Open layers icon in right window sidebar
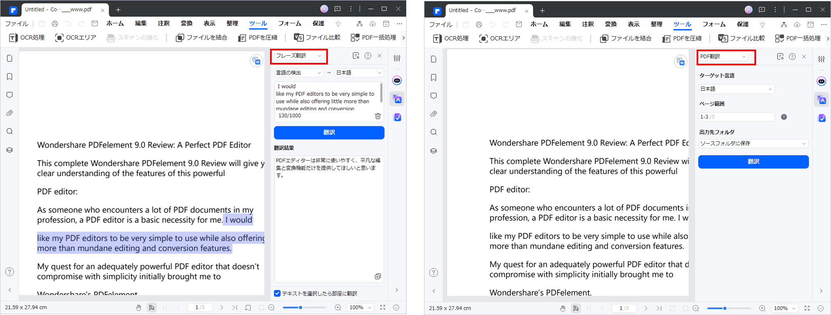Viewport: 831px width, 315px height. click(434, 151)
